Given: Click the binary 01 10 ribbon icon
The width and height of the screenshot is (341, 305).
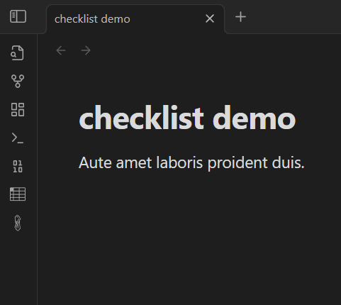Looking at the screenshot, I should pos(18,166).
